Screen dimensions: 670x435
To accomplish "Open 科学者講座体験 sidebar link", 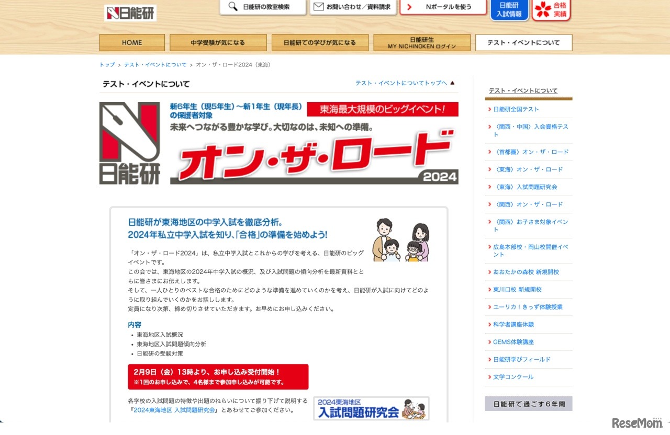I will [513, 325].
